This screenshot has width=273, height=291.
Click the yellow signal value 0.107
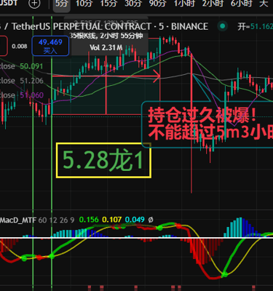click(x=112, y=220)
